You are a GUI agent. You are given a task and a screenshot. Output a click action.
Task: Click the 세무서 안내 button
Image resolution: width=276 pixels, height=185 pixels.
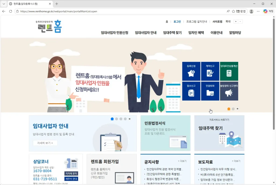(71, 179)
